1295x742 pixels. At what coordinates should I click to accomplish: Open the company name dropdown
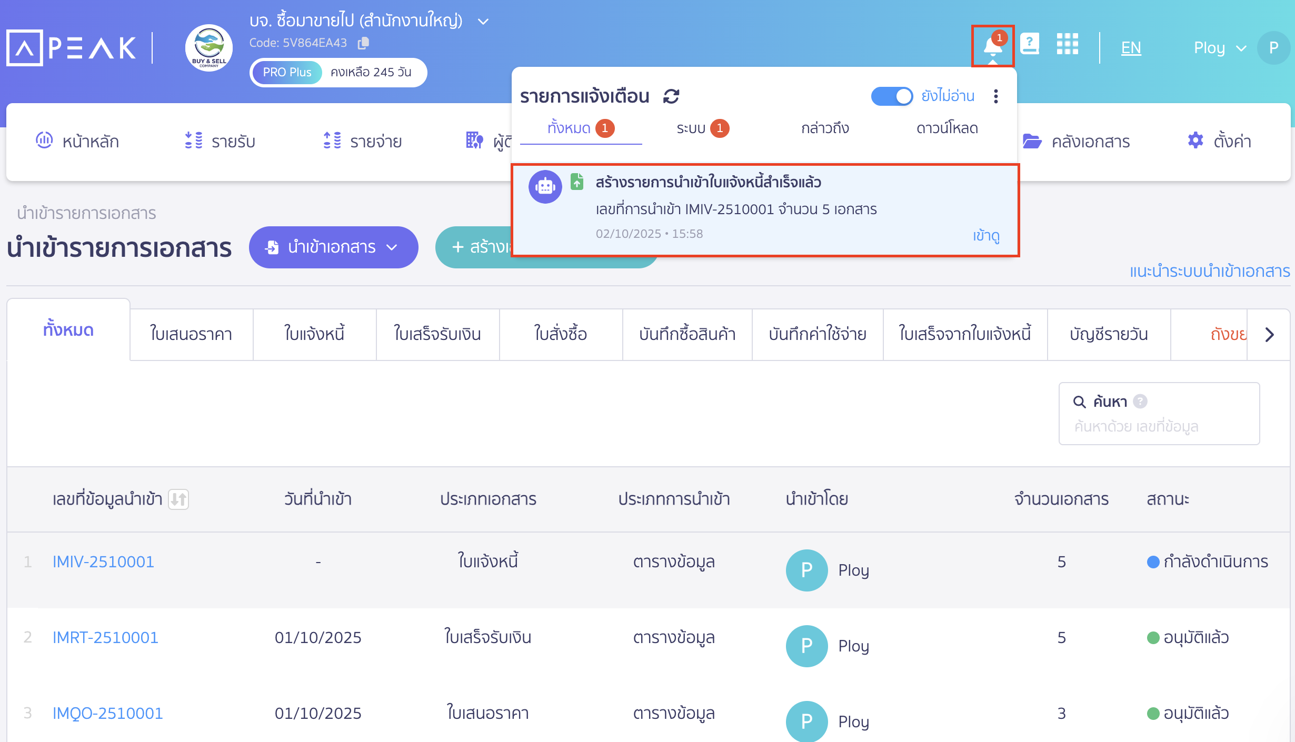point(483,21)
